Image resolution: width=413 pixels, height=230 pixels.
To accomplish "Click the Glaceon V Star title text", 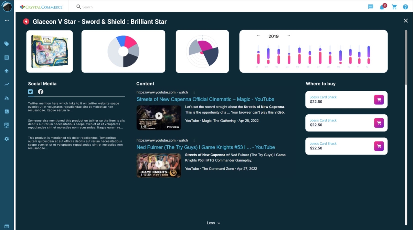I will point(99,22).
